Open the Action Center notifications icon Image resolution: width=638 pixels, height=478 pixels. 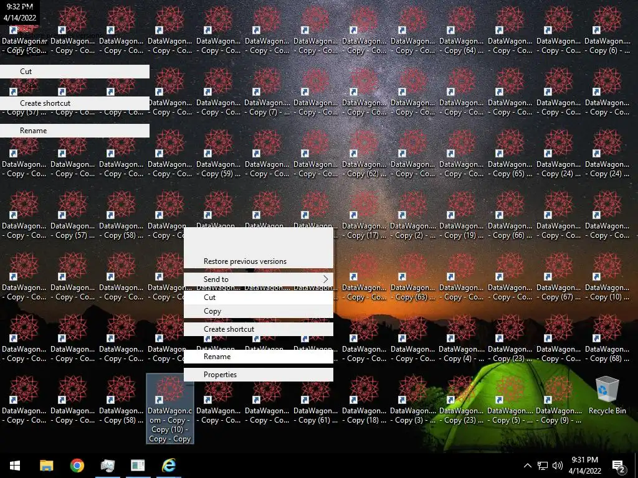619,466
